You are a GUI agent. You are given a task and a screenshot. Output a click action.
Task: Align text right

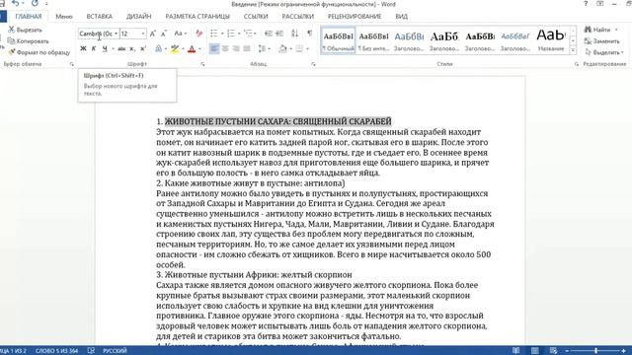236,48
